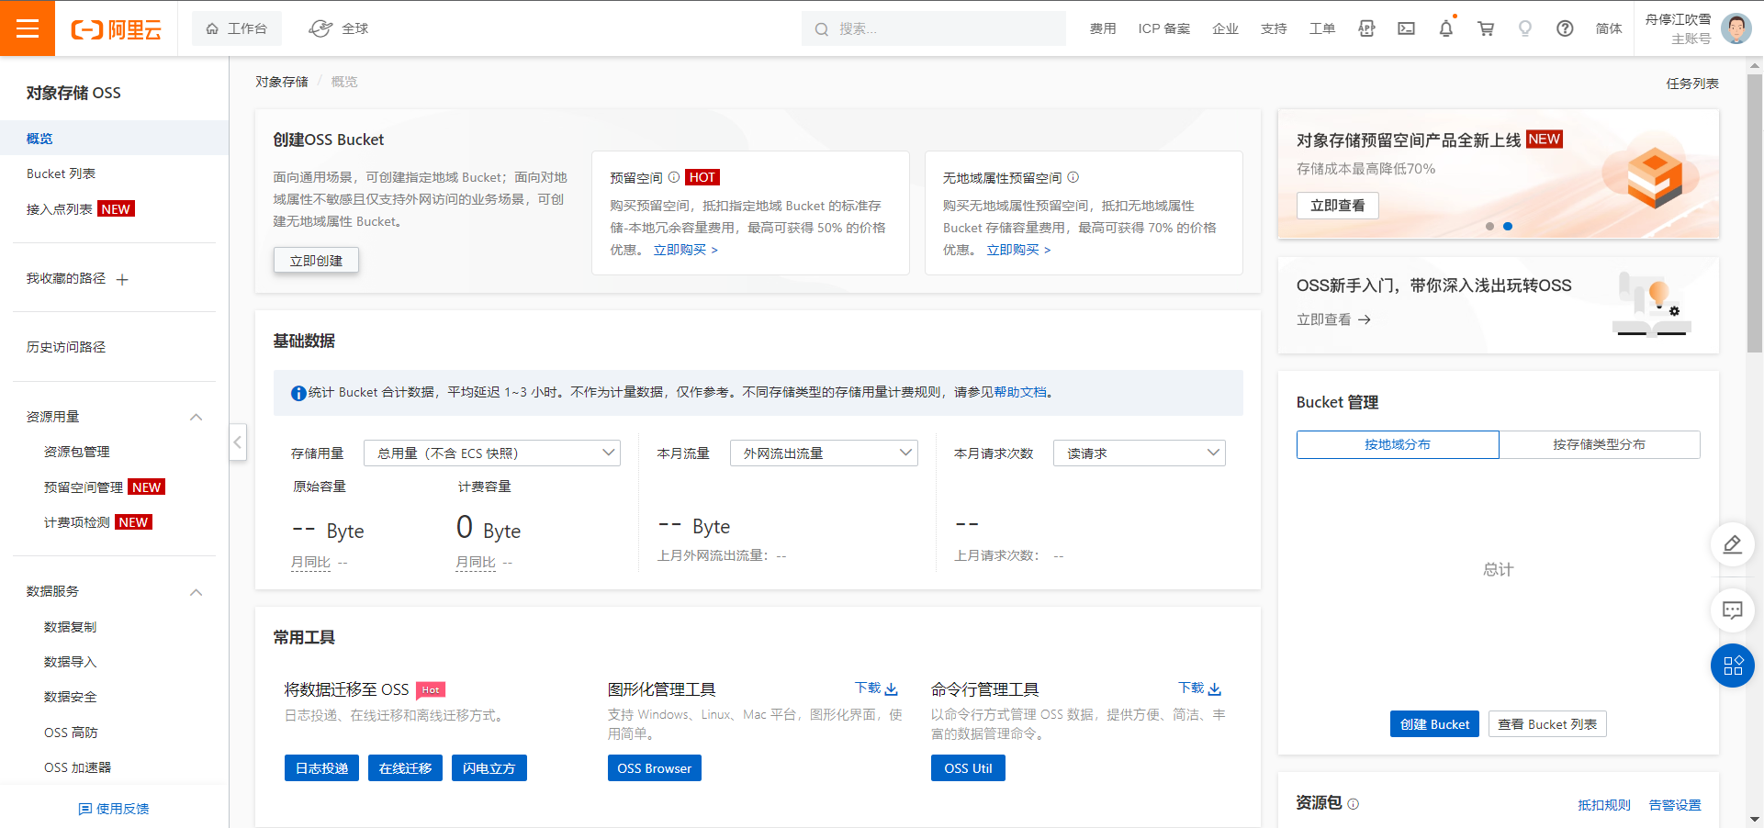Click 使用反馈 feedback link
This screenshot has height=828, width=1764.
[x=114, y=809]
